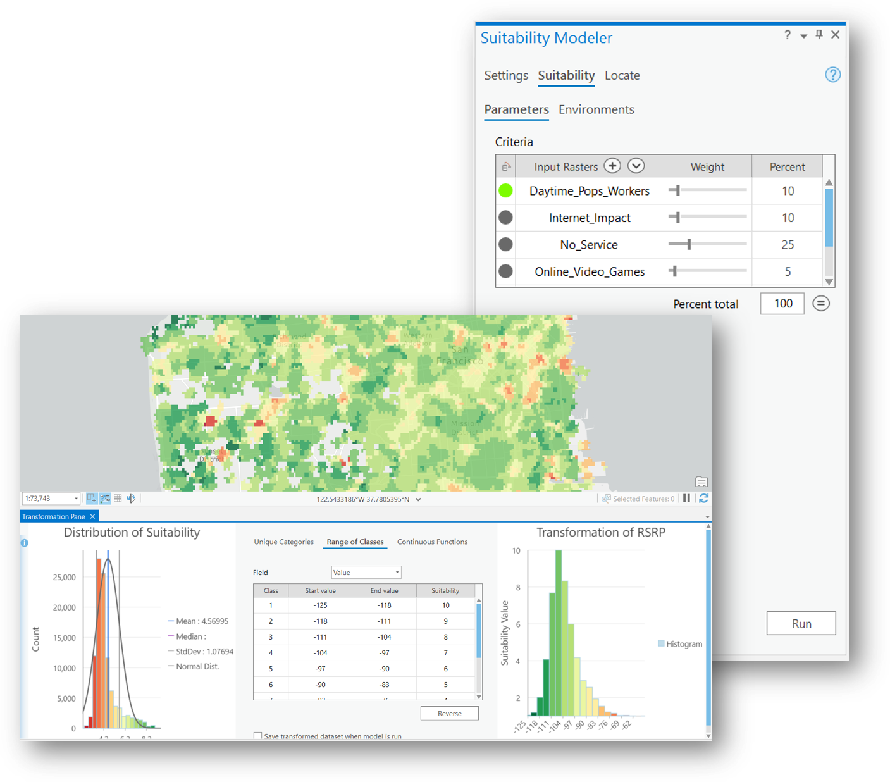Select the Environments sub-tab
The image size is (890, 782).
[x=596, y=109]
